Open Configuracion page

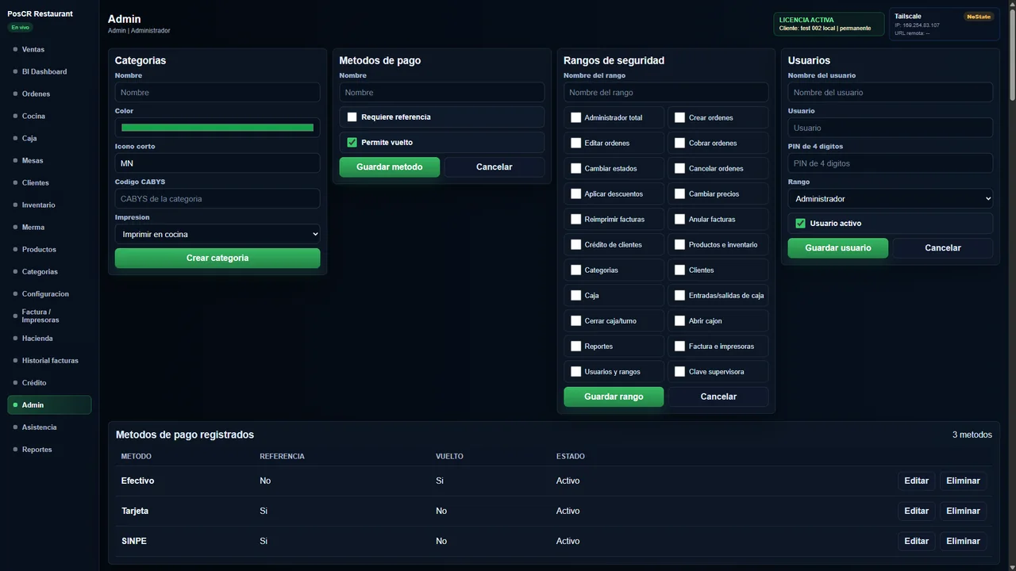pyautogui.click(x=49, y=293)
